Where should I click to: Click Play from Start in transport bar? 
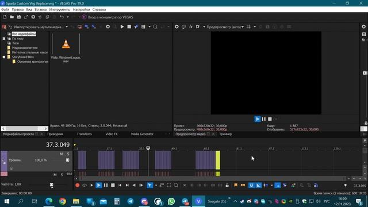[91, 185]
